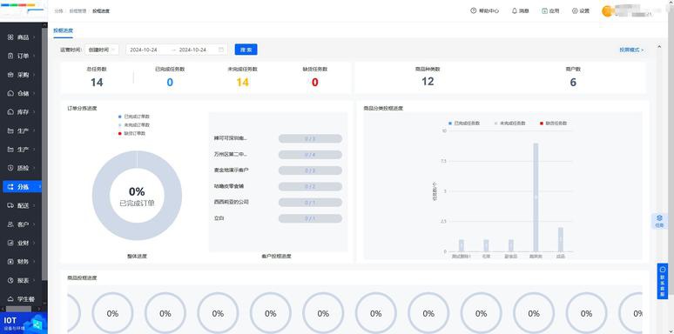Open the 创建时间 time type dropdown

(102, 50)
